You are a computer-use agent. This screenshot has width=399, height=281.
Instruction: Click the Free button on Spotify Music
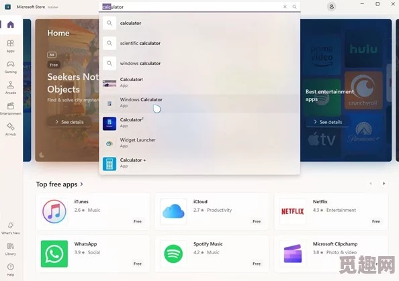tap(257, 264)
